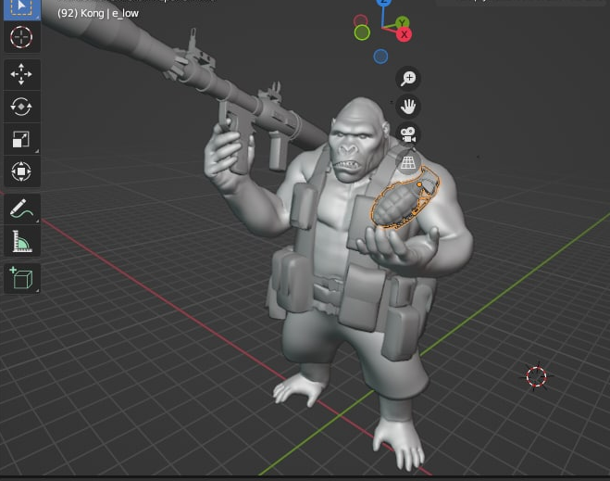Activate the Transform tool

[22, 171]
